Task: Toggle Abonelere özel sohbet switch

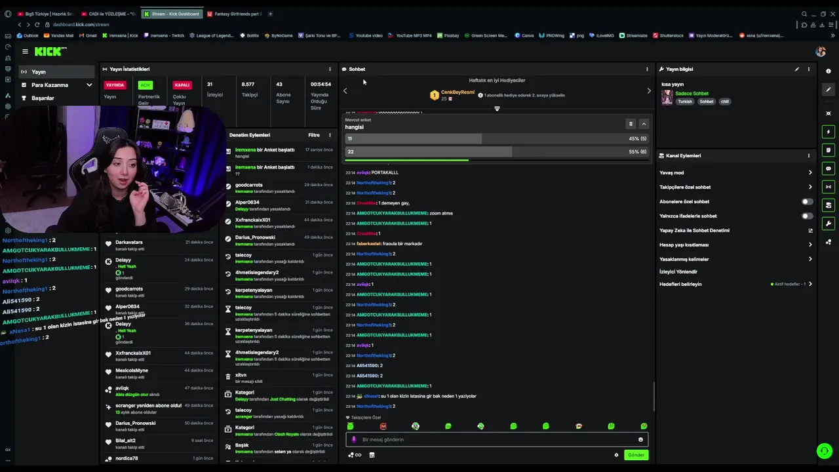Action: point(808,202)
